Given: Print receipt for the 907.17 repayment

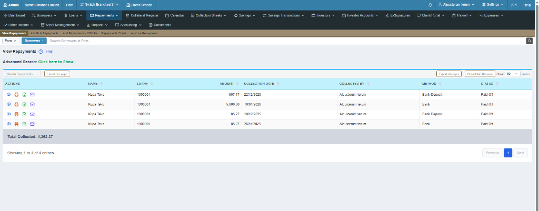Looking at the screenshot, I should tap(16, 95).
